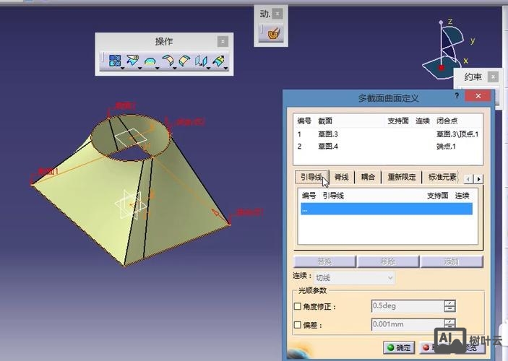Open the Split tool flyout arrow
This screenshot has height=361, width=508.
click(140, 69)
